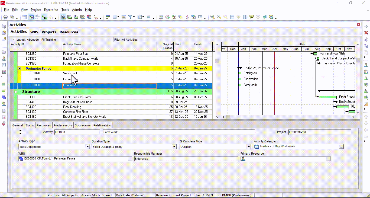Delete activity with red X icon
Viewport: 370px width, 198px height.
click(x=366, y=33)
